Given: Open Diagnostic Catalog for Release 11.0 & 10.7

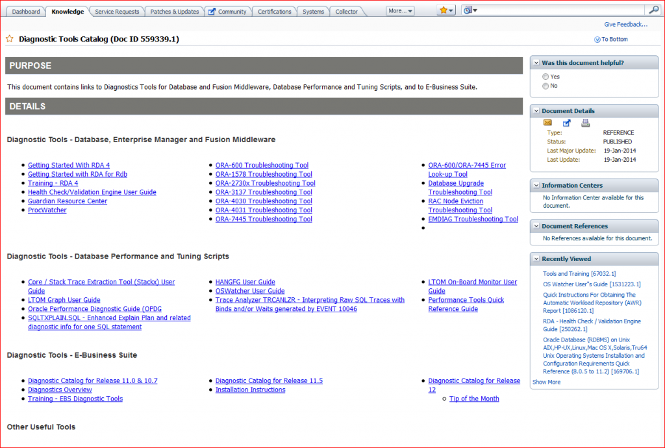Looking at the screenshot, I should (x=92, y=380).
